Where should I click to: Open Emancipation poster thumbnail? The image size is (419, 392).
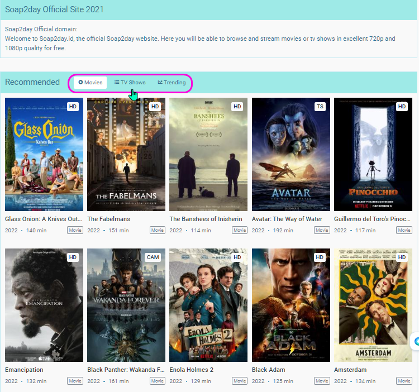(44, 305)
